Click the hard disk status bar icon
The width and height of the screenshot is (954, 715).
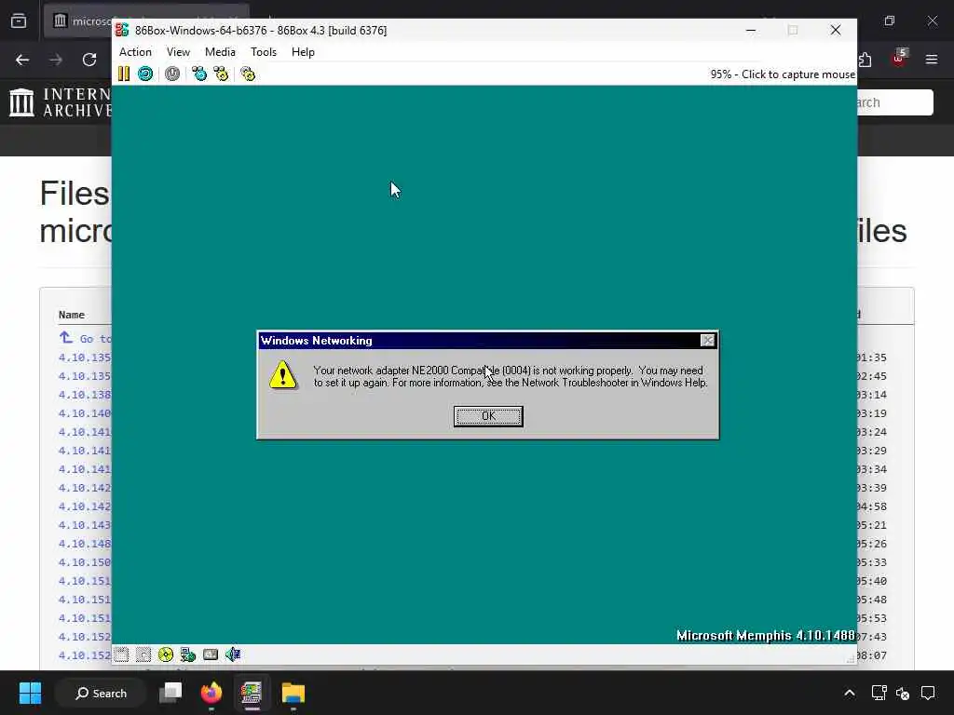[x=211, y=654]
